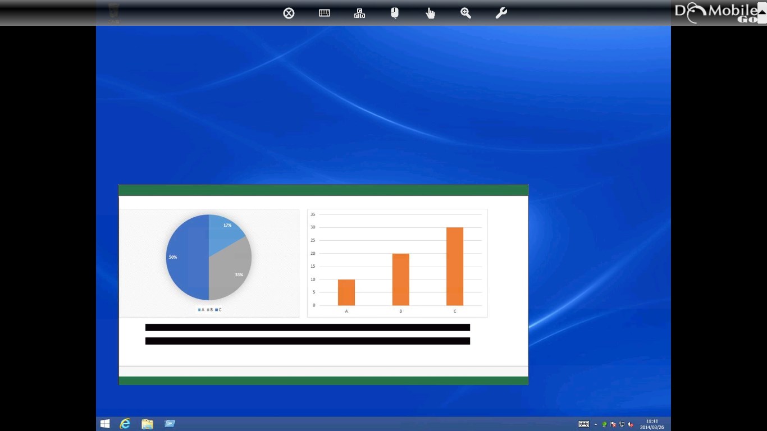Open the Windows Start button
This screenshot has width=767, height=431.
click(105, 424)
